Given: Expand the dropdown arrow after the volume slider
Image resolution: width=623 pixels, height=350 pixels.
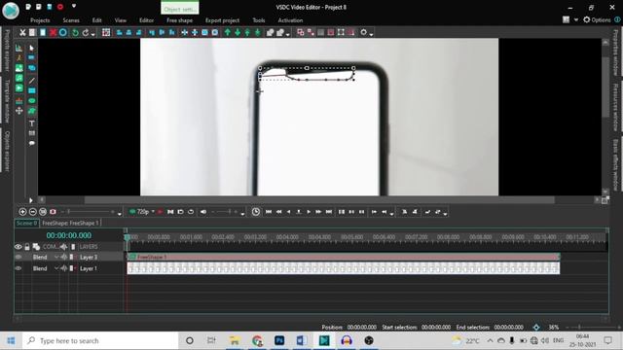Looking at the screenshot, I should tap(242, 214).
